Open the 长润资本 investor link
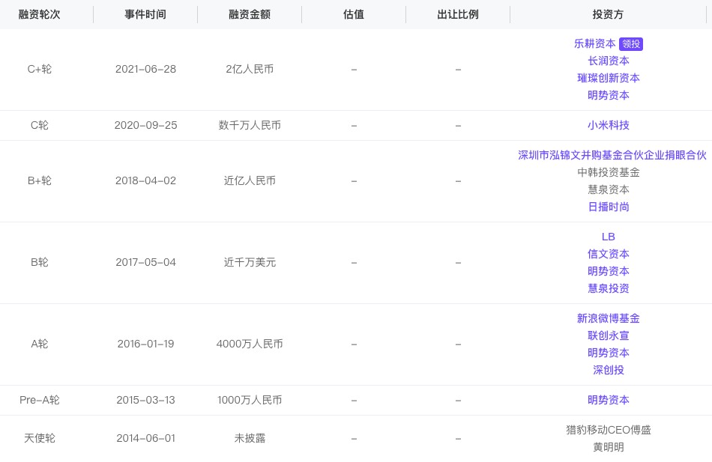Image resolution: width=712 pixels, height=462 pixels. tap(608, 61)
